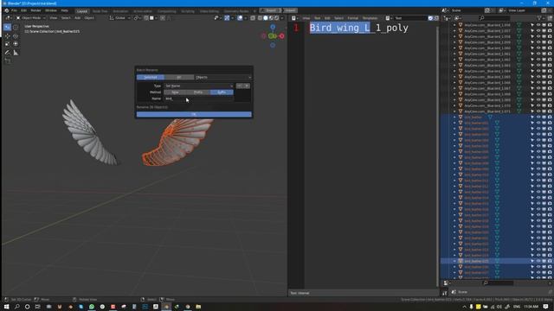
Task: Hide bird_feather.025 with its eye icon
Action: point(538,261)
